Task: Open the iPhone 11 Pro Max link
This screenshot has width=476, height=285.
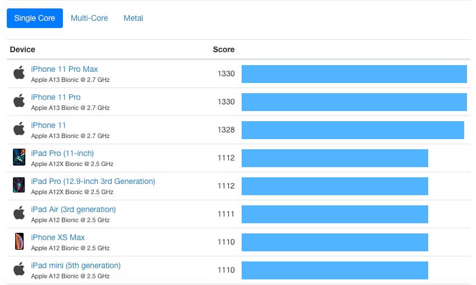Action: point(64,69)
